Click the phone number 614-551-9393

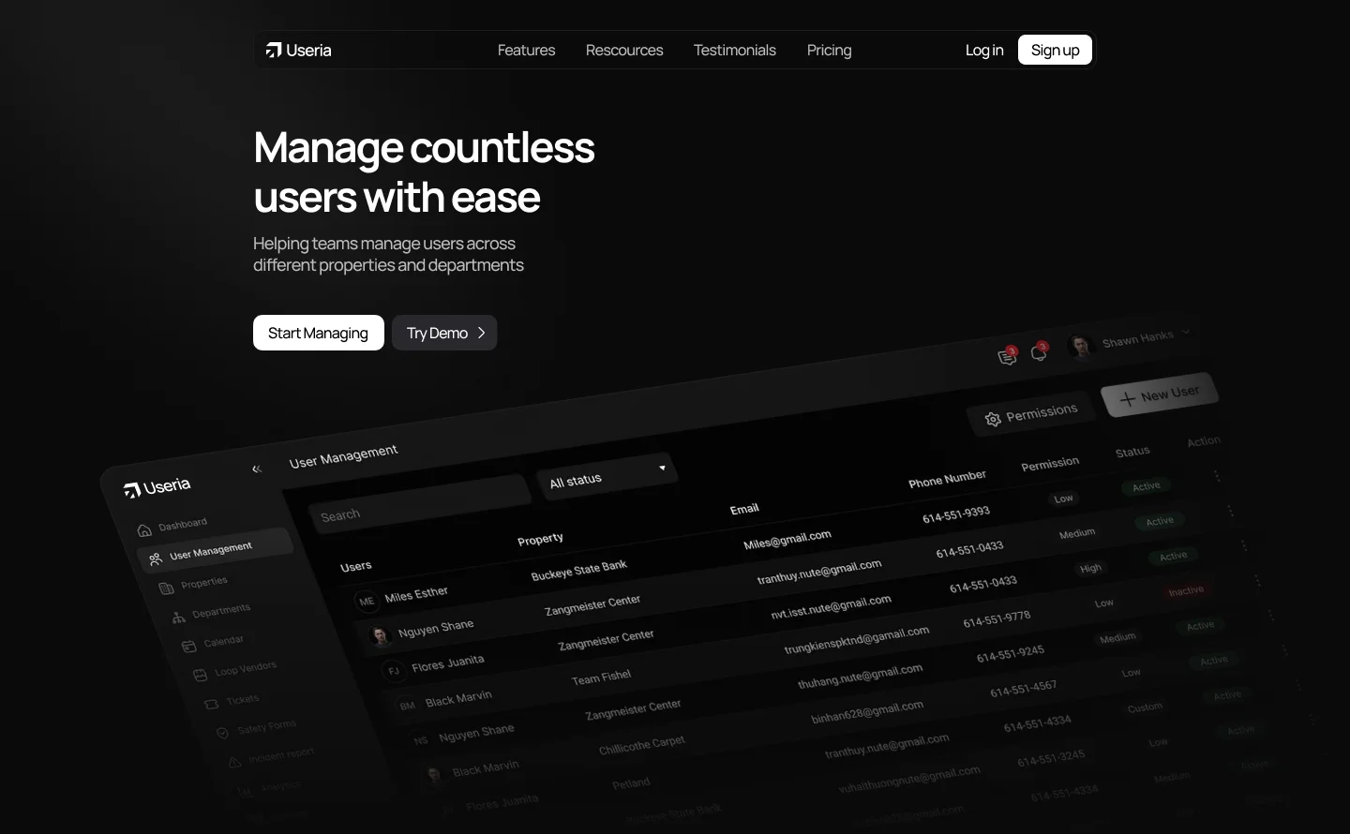tap(956, 514)
